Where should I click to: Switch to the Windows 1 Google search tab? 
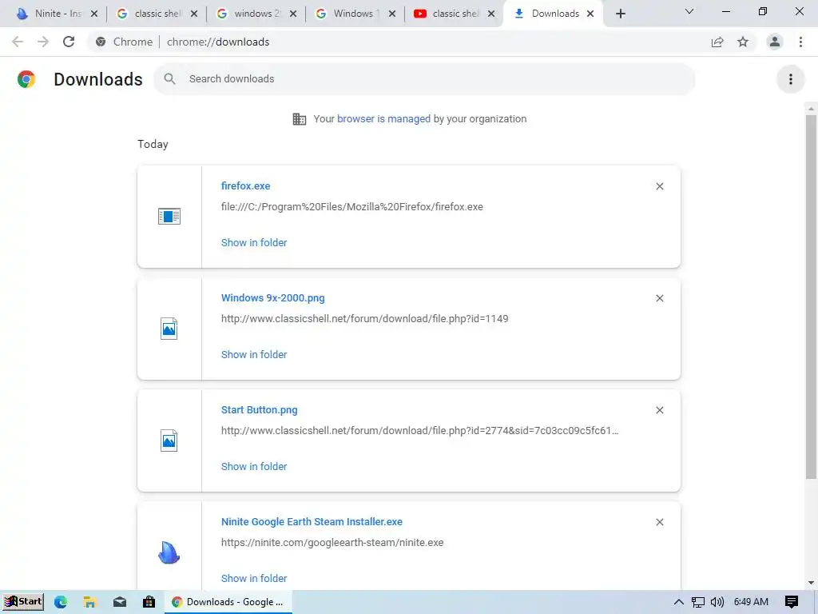pos(355,14)
